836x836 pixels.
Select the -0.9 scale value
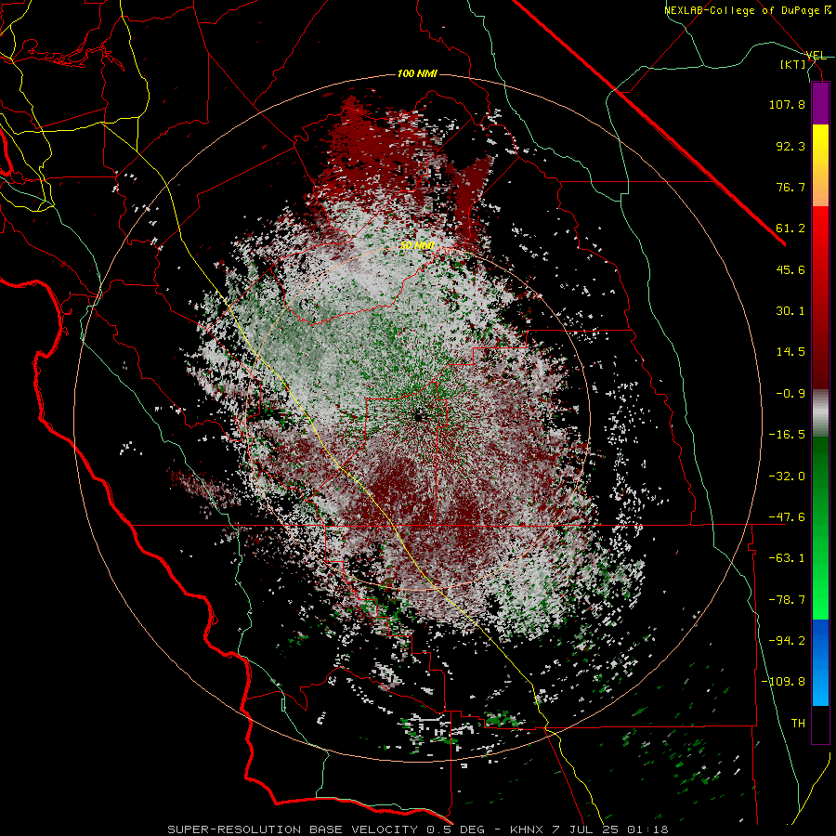coord(790,394)
